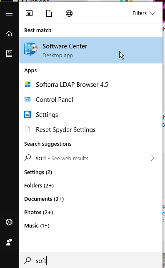Expand the Folders (2+) category

(x=39, y=186)
